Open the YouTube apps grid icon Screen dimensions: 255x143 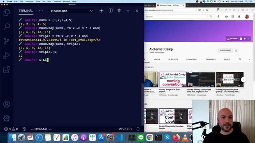coord(233,17)
